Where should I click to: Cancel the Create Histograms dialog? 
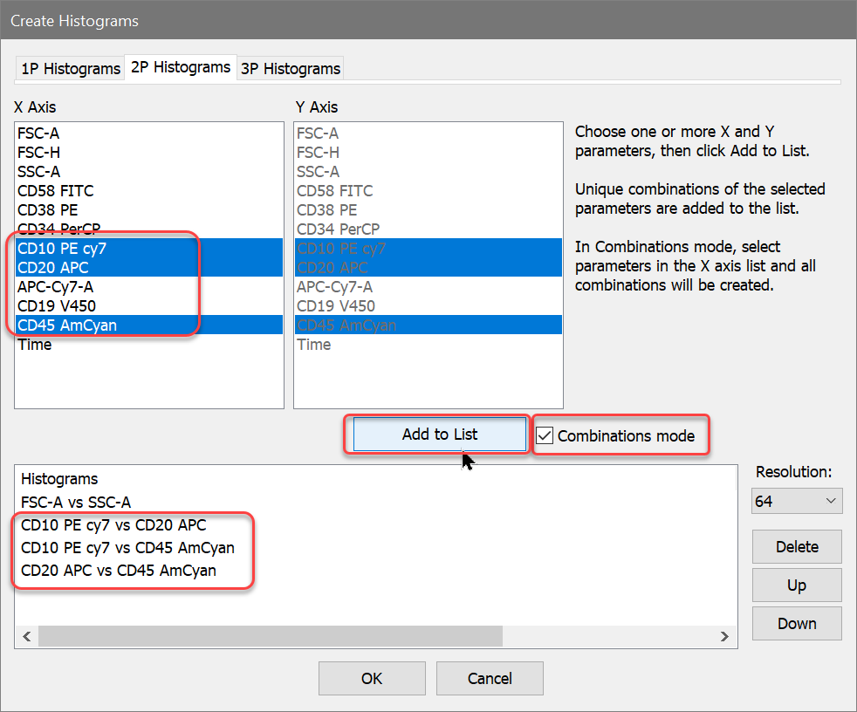pyautogui.click(x=490, y=678)
